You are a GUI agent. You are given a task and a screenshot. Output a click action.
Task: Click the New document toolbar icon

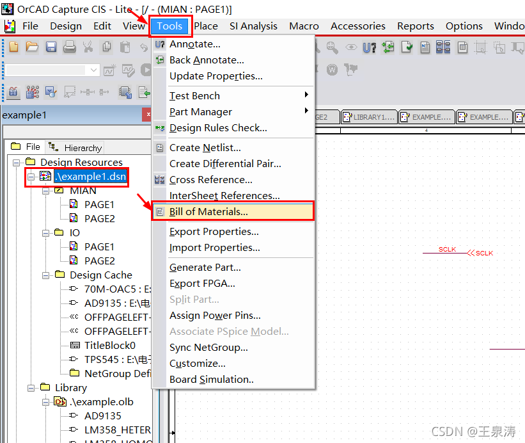coord(13,47)
